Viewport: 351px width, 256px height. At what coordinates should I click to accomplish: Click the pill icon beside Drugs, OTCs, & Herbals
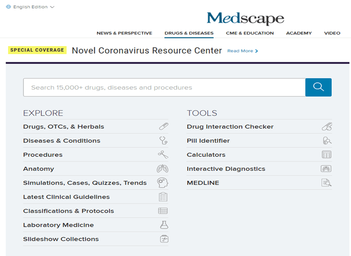164,127
